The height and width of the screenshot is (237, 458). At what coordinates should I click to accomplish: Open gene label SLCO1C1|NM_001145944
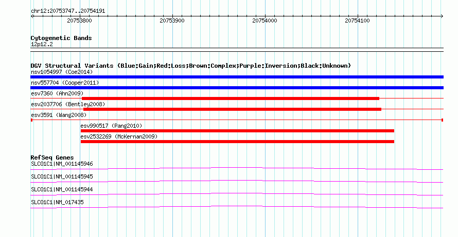[62, 189]
